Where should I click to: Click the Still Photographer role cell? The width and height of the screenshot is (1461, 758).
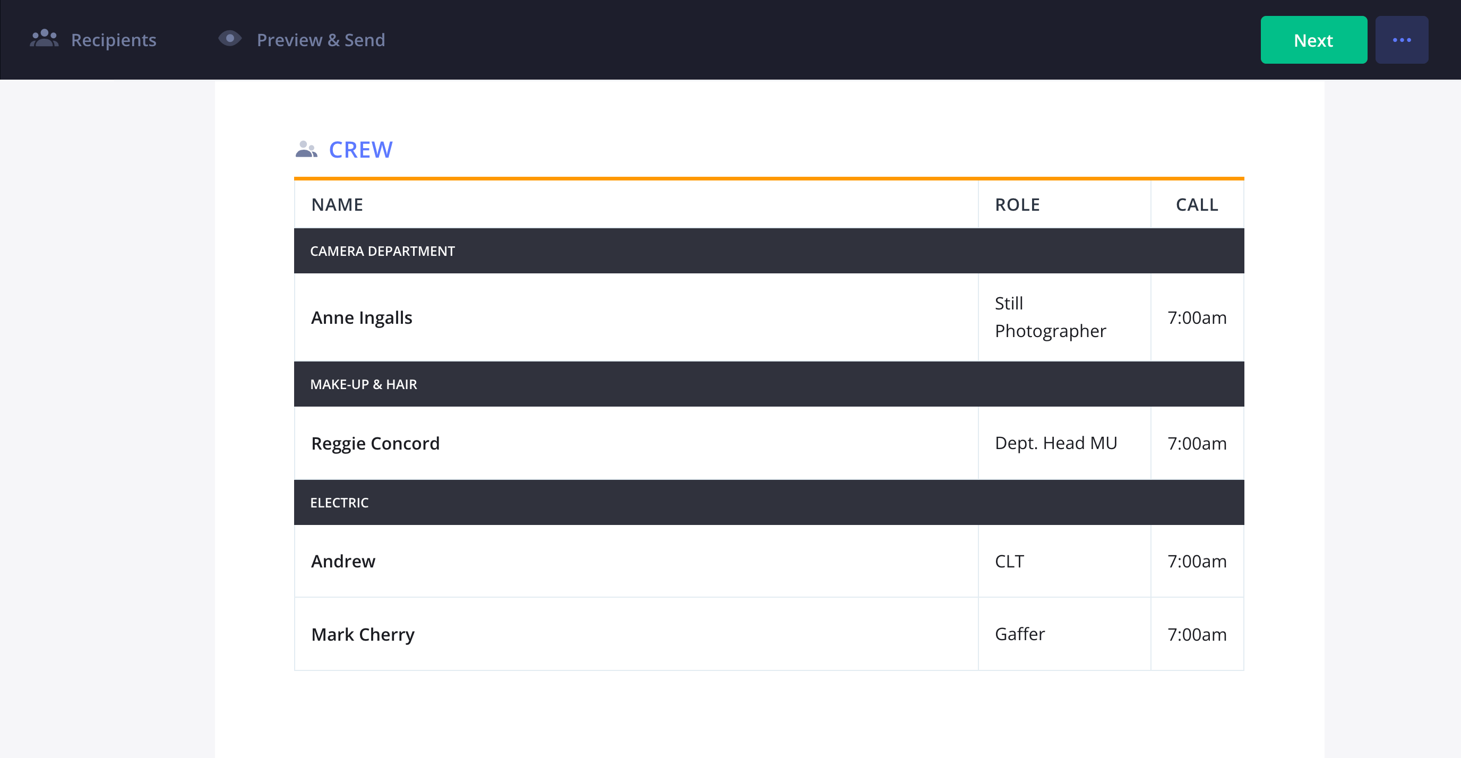click(x=1064, y=317)
